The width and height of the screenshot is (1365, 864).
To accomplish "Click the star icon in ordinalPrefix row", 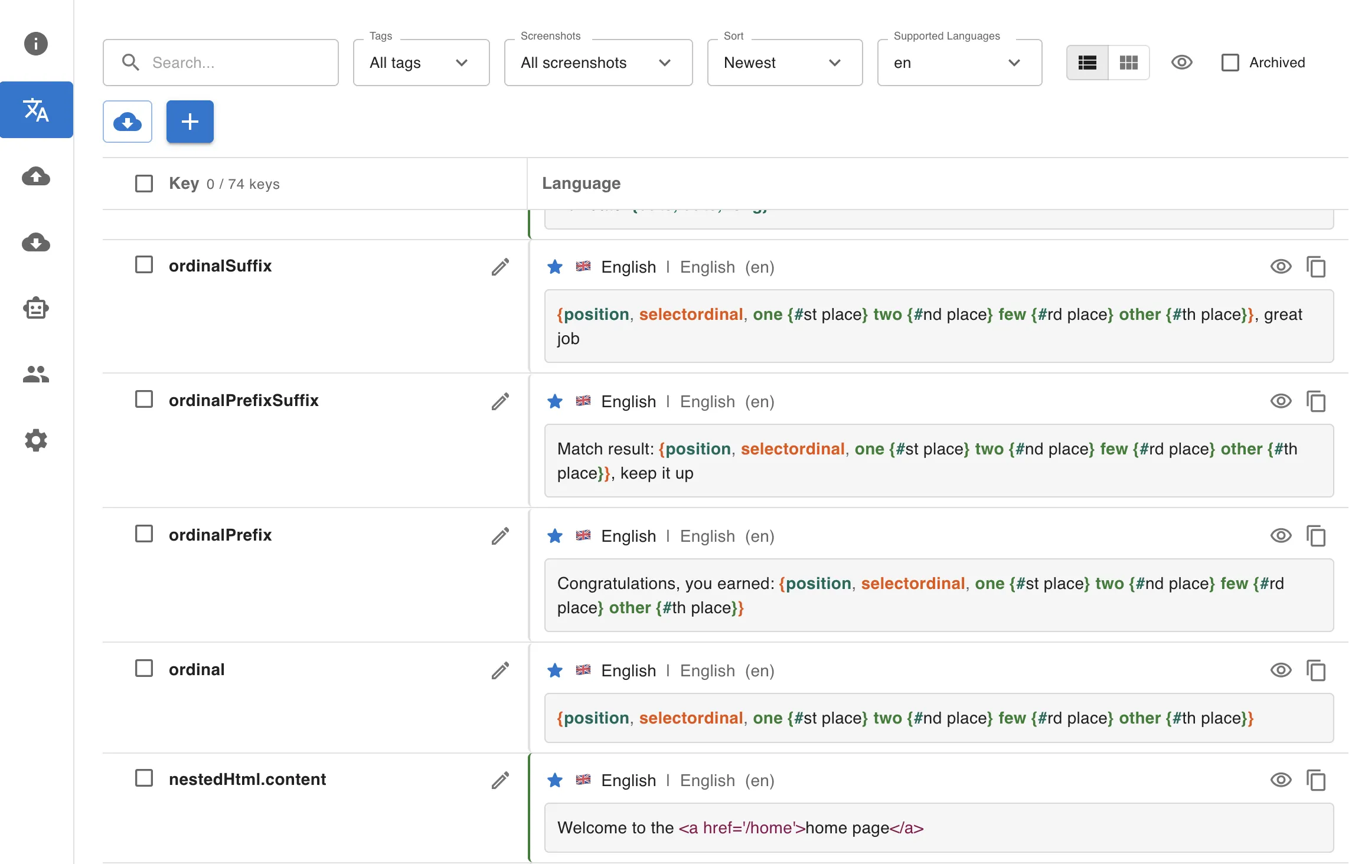I will click(555, 536).
